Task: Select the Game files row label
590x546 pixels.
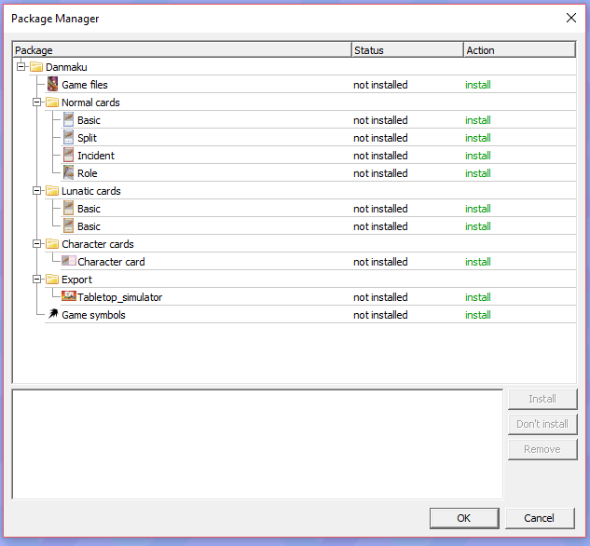Action: pyautogui.click(x=85, y=85)
